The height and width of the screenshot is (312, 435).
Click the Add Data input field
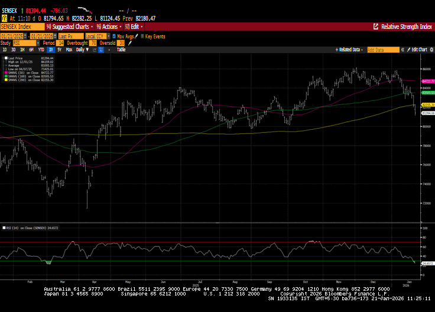pyautogui.click(x=383, y=50)
